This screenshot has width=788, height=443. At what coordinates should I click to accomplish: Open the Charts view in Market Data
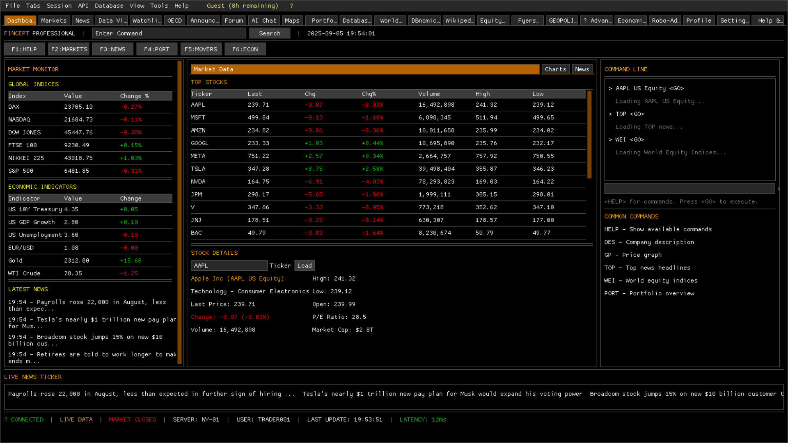click(x=555, y=69)
